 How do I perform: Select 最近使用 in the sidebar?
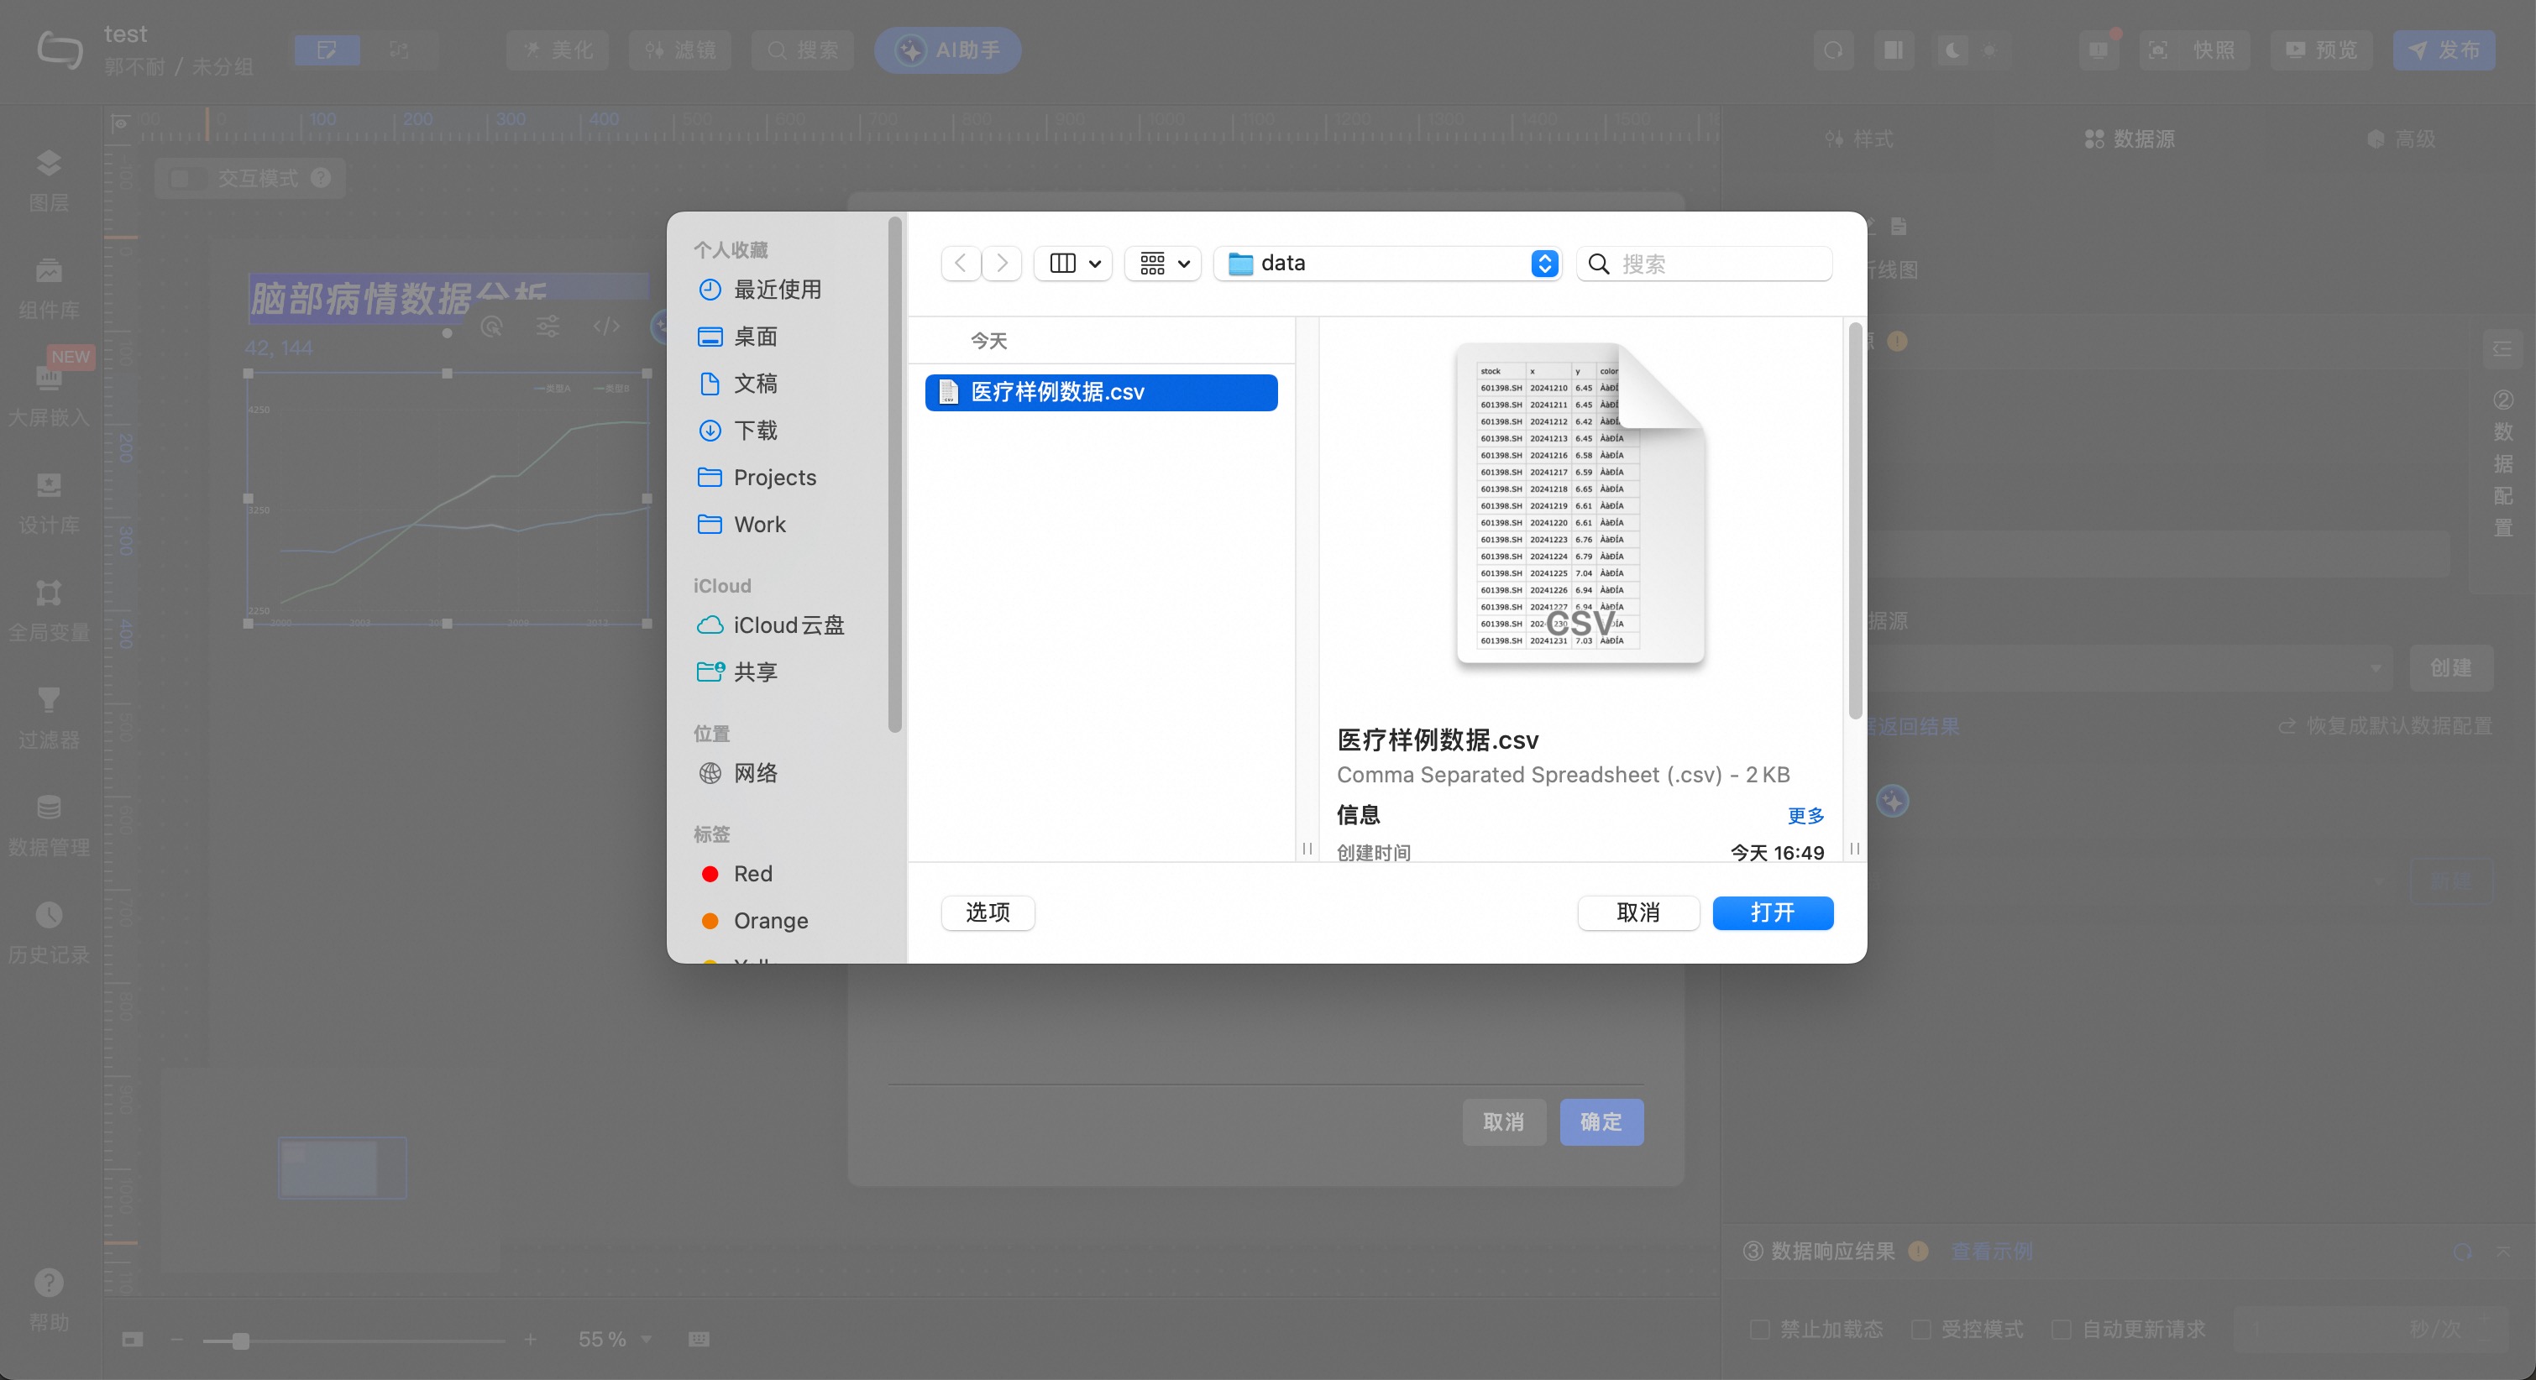point(776,290)
